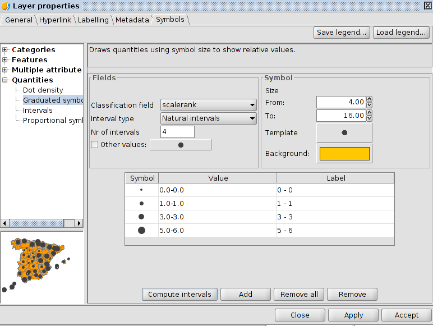The image size is (433, 326).
Task: Open the Template symbol button
Action: coord(344,133)
